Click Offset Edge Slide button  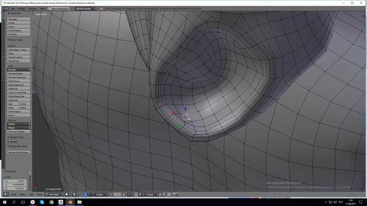tap(19, 96)
